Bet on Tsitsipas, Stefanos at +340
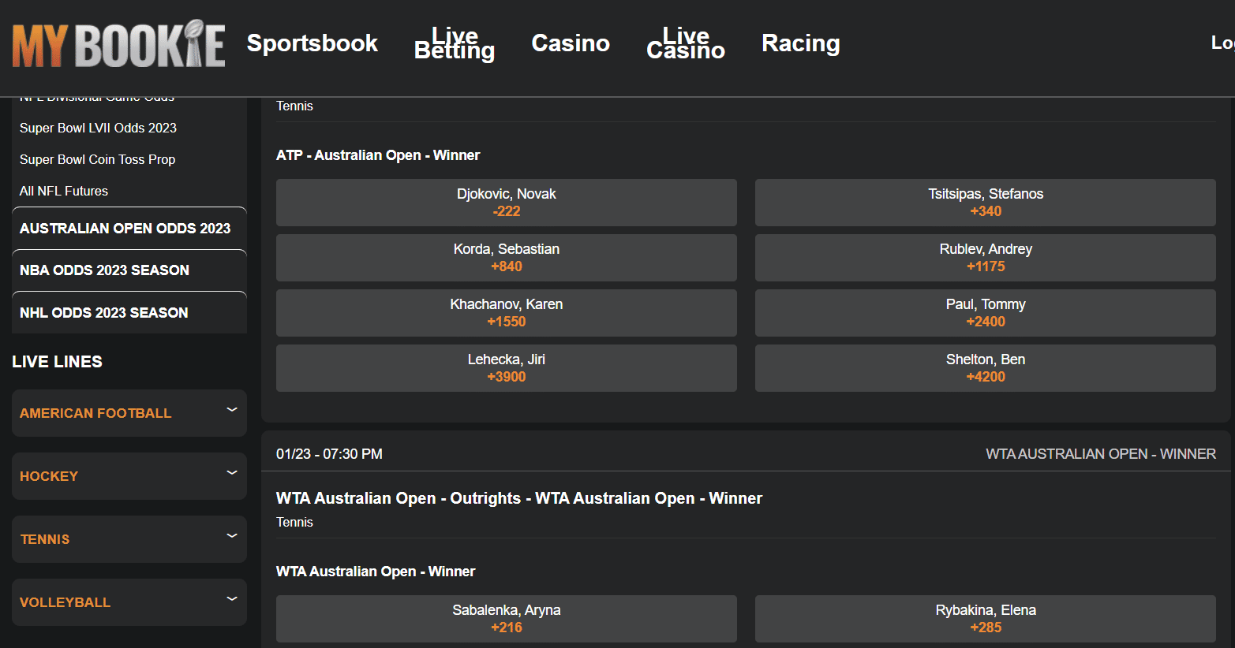 tap(986, 203)
